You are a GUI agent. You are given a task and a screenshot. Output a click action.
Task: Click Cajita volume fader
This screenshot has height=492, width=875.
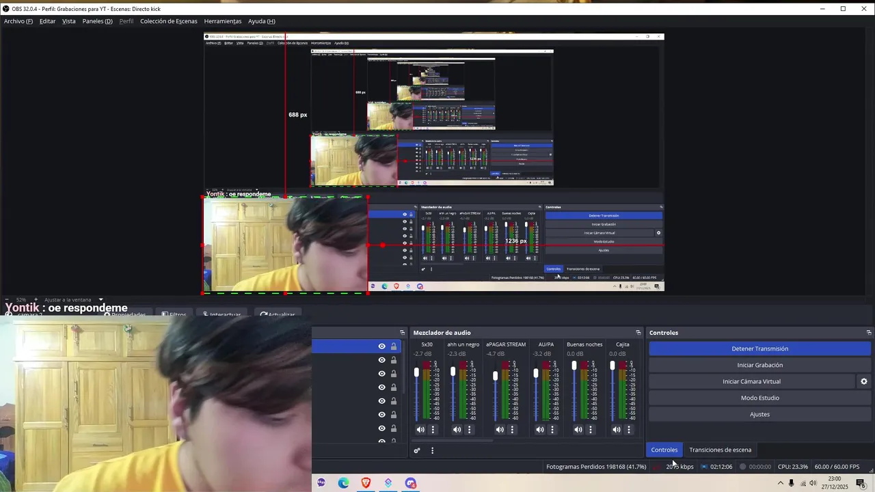tap(612, 365)
